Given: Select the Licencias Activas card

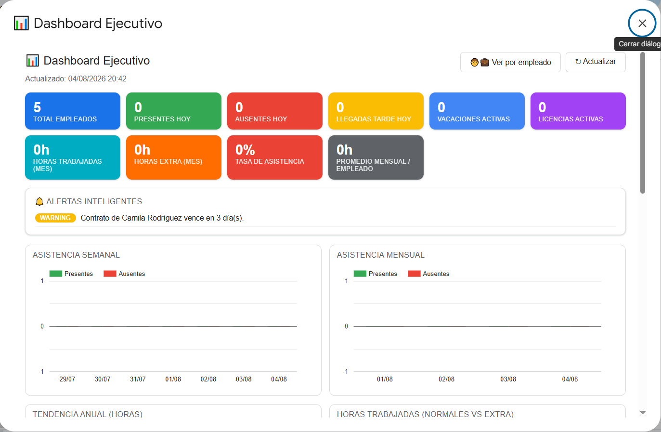Looking at the screenshot, I should click(x=578, y=111).
